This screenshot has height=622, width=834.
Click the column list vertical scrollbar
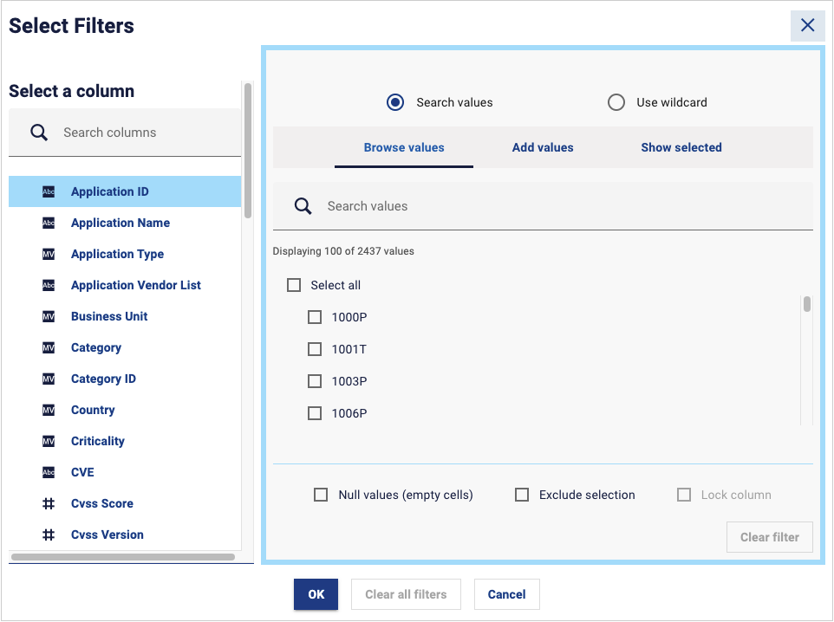(x=248, y=151)
